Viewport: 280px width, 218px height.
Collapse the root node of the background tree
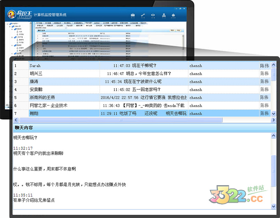pos(7,24)
